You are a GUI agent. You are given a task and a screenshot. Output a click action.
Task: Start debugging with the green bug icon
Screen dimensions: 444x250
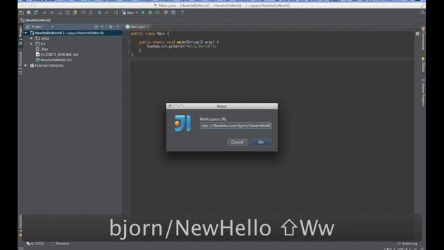pos(151,12)
